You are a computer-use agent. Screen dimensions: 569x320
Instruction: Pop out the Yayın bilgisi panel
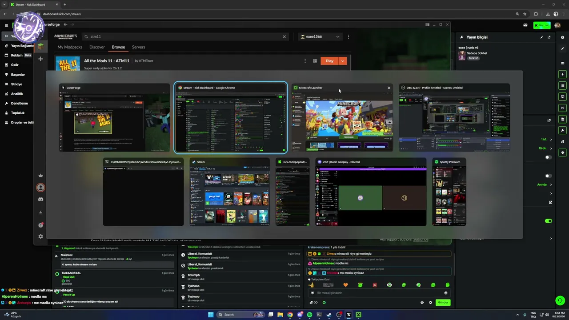pos(549,37)
